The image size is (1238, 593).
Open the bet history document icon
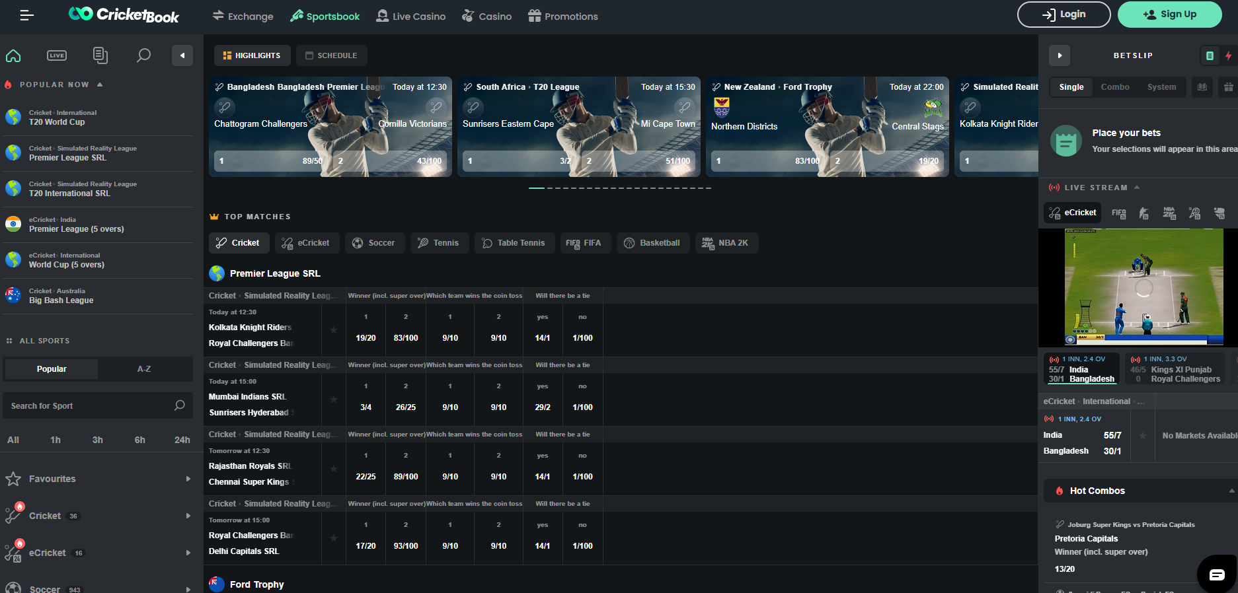pos(100,55)
